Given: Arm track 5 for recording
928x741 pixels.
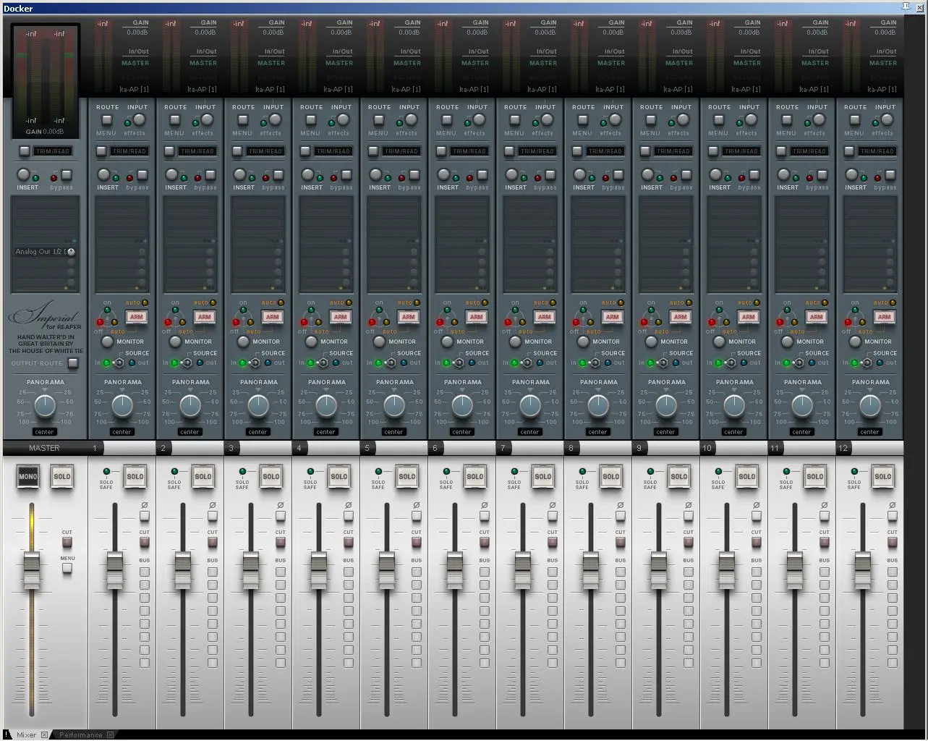Looking at the screenshot, I should click(x=408, y=317).
